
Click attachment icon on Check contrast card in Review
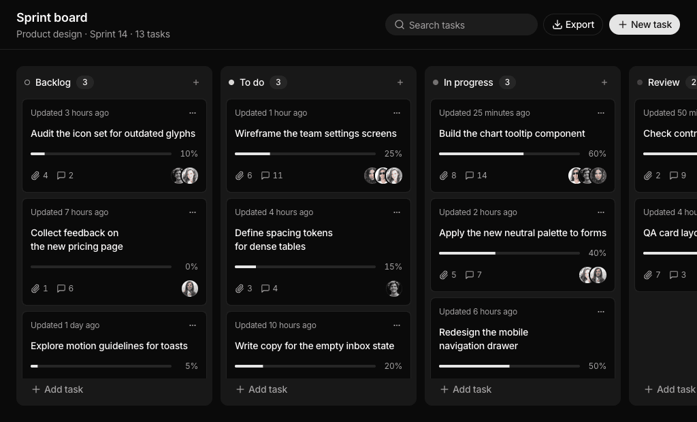pyautogui.click(x=648, y=176)
